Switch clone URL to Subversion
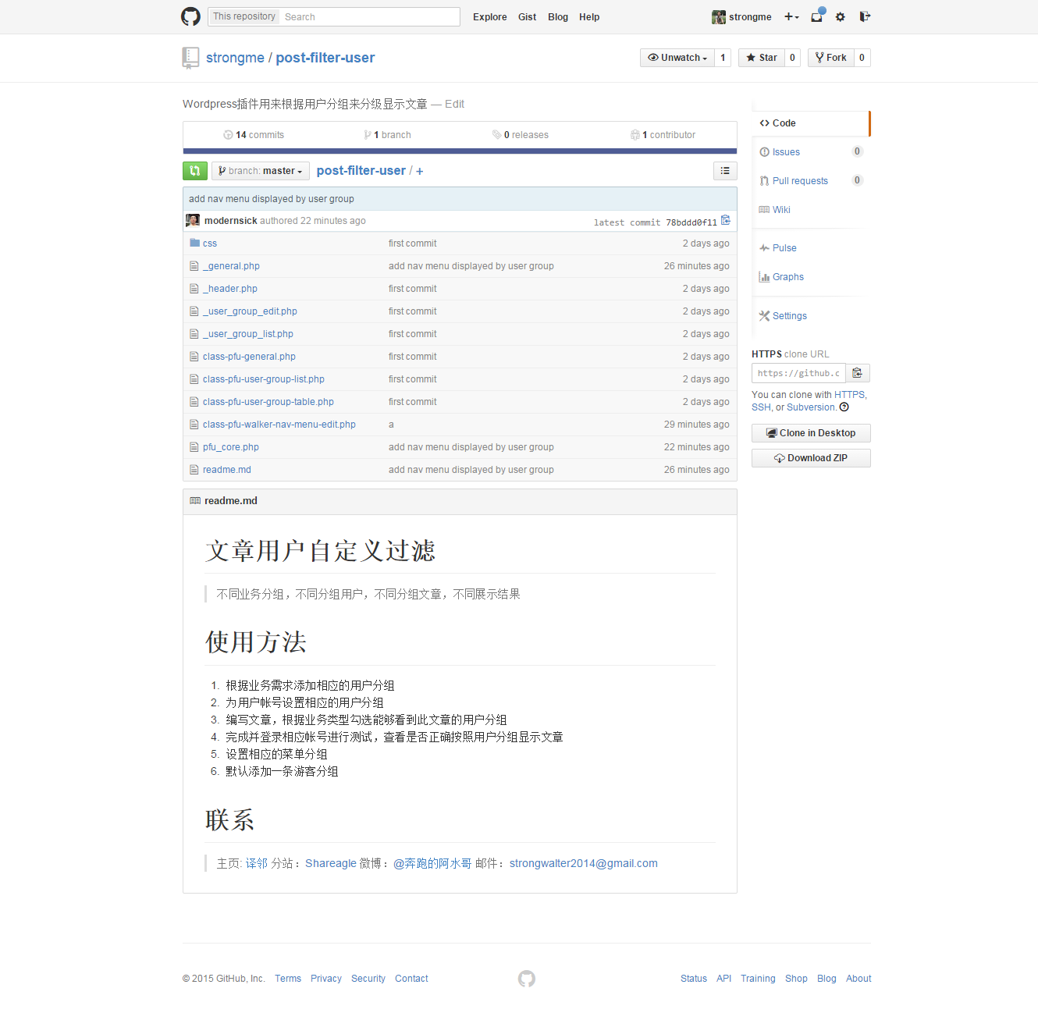This screenshot has width=1038, height=1013. (810, 407)
